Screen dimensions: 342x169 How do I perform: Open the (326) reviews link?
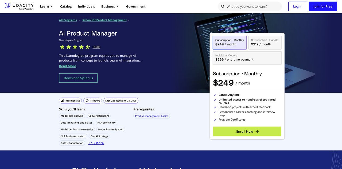tap(96, 47)
